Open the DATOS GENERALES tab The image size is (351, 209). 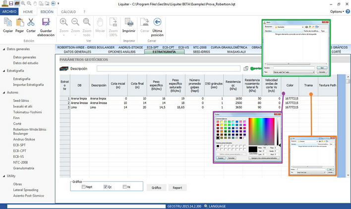click(x=77, y=52)
